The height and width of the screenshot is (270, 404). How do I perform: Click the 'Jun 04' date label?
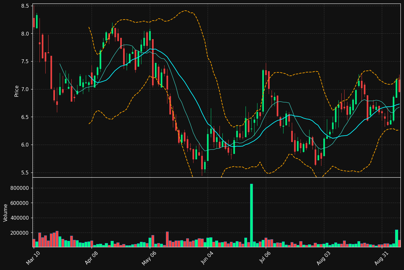(207, 258)
